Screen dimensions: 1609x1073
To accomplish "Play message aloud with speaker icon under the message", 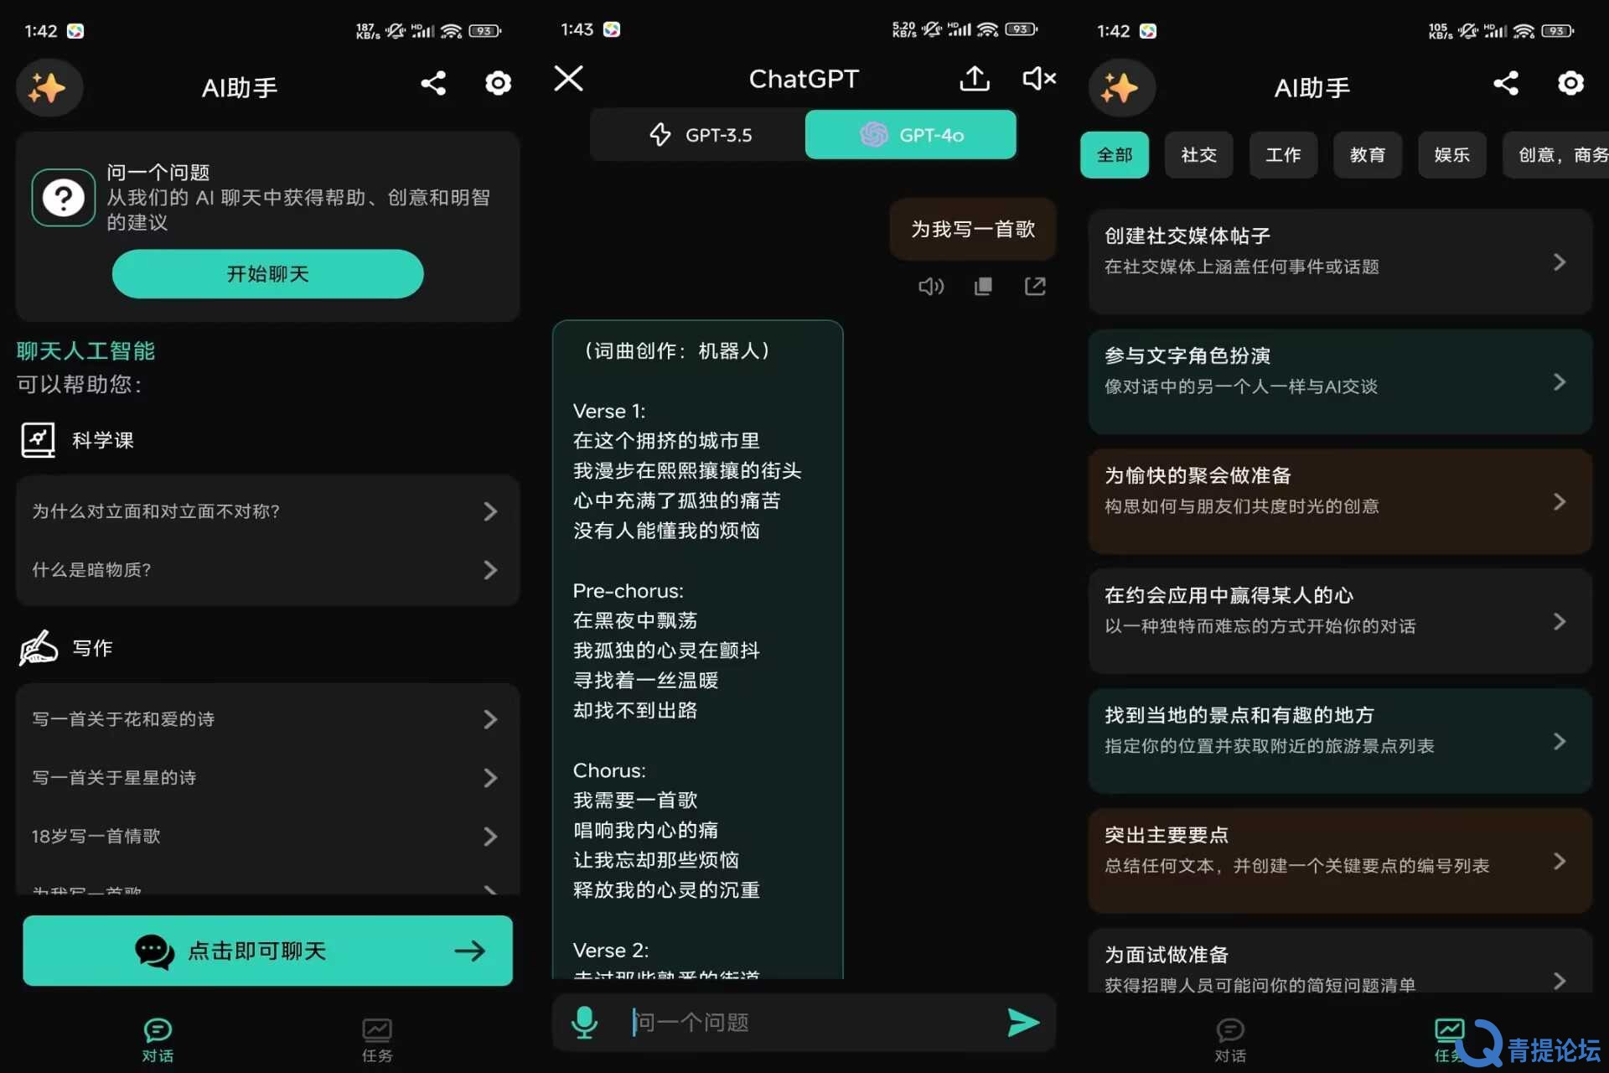I will click(931, 287).
